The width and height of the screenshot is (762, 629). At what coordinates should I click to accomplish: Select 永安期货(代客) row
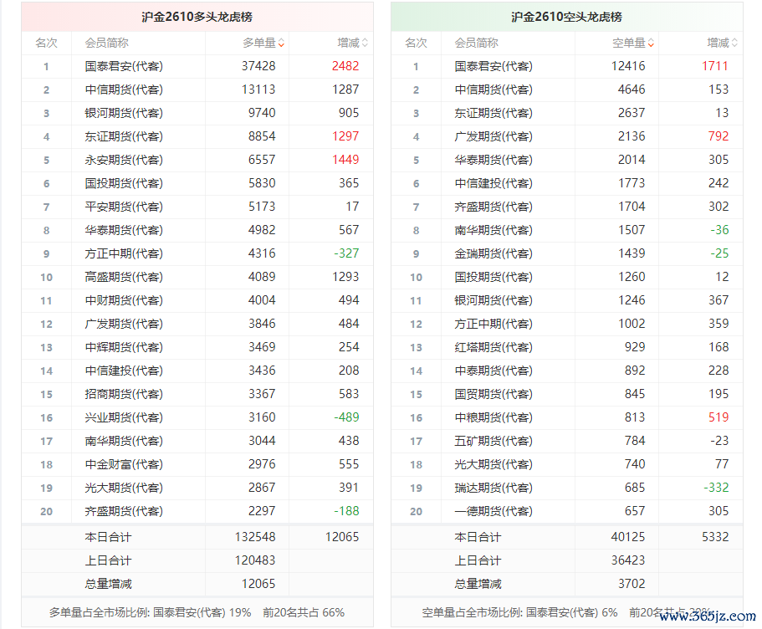(x=197, y=160)
